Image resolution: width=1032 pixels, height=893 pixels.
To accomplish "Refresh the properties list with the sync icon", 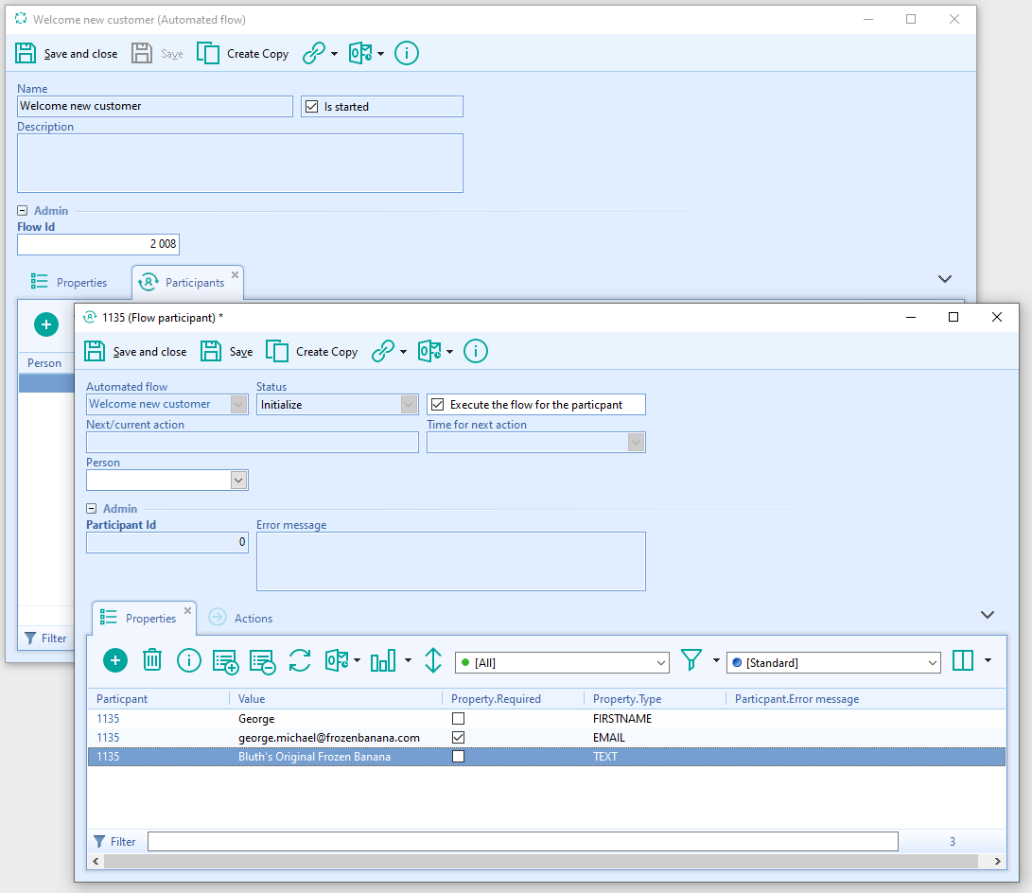I will tap(300, 660).
